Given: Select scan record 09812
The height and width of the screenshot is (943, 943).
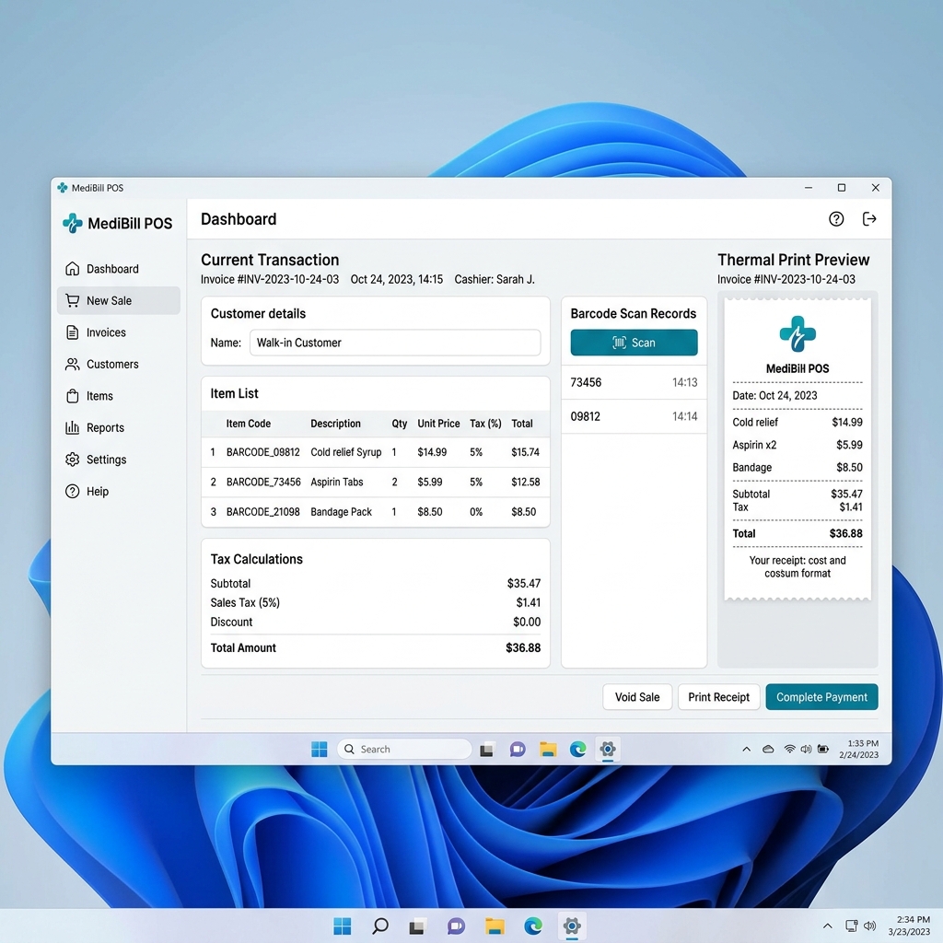Looking at the screenshot, I should (x=634, y=416).
